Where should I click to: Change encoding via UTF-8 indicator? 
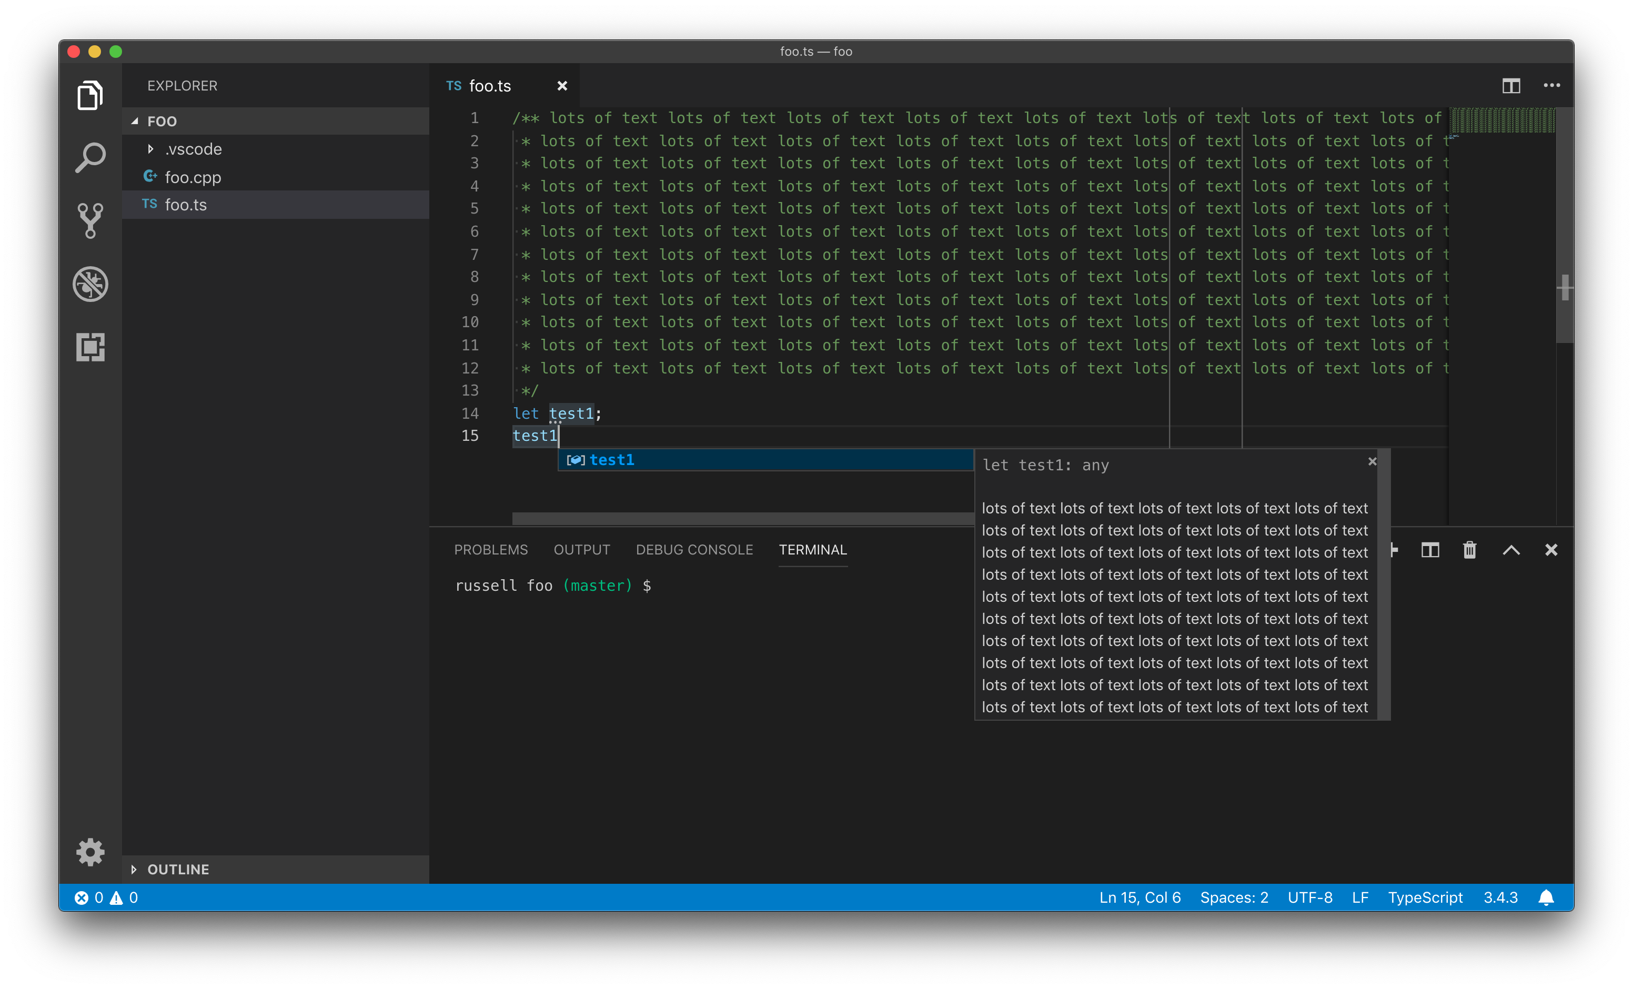click(1309, 897)
